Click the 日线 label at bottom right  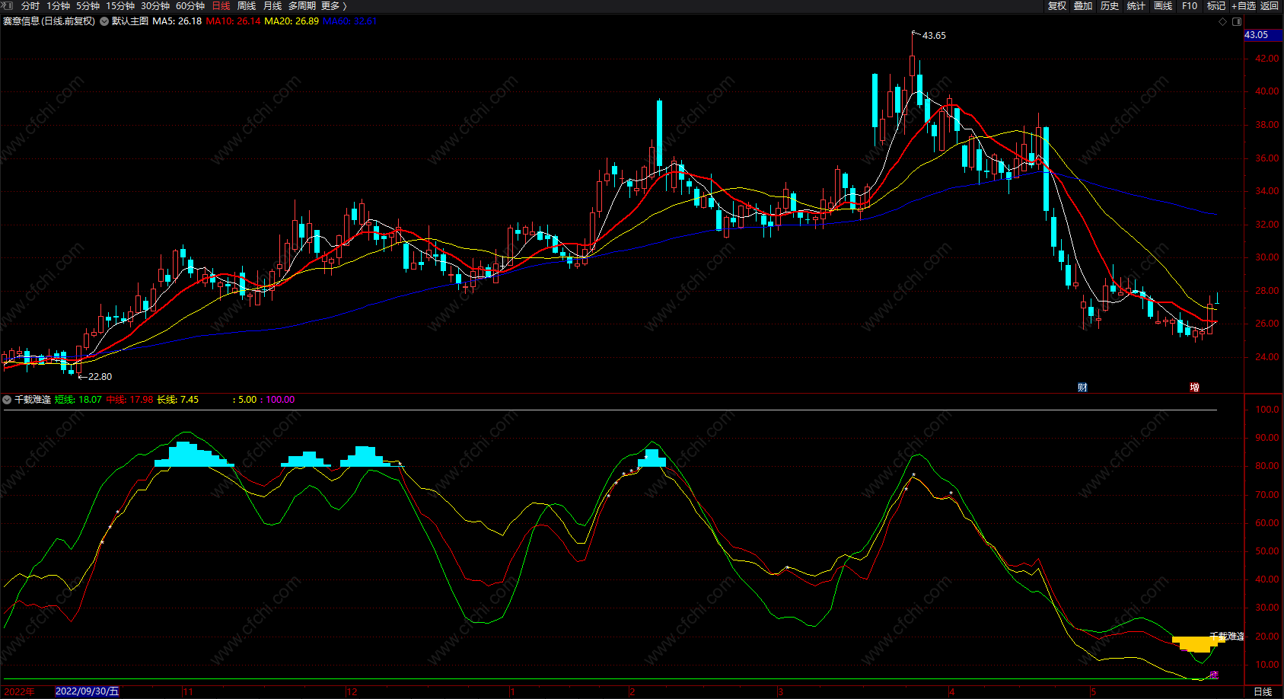(1263, 691)
